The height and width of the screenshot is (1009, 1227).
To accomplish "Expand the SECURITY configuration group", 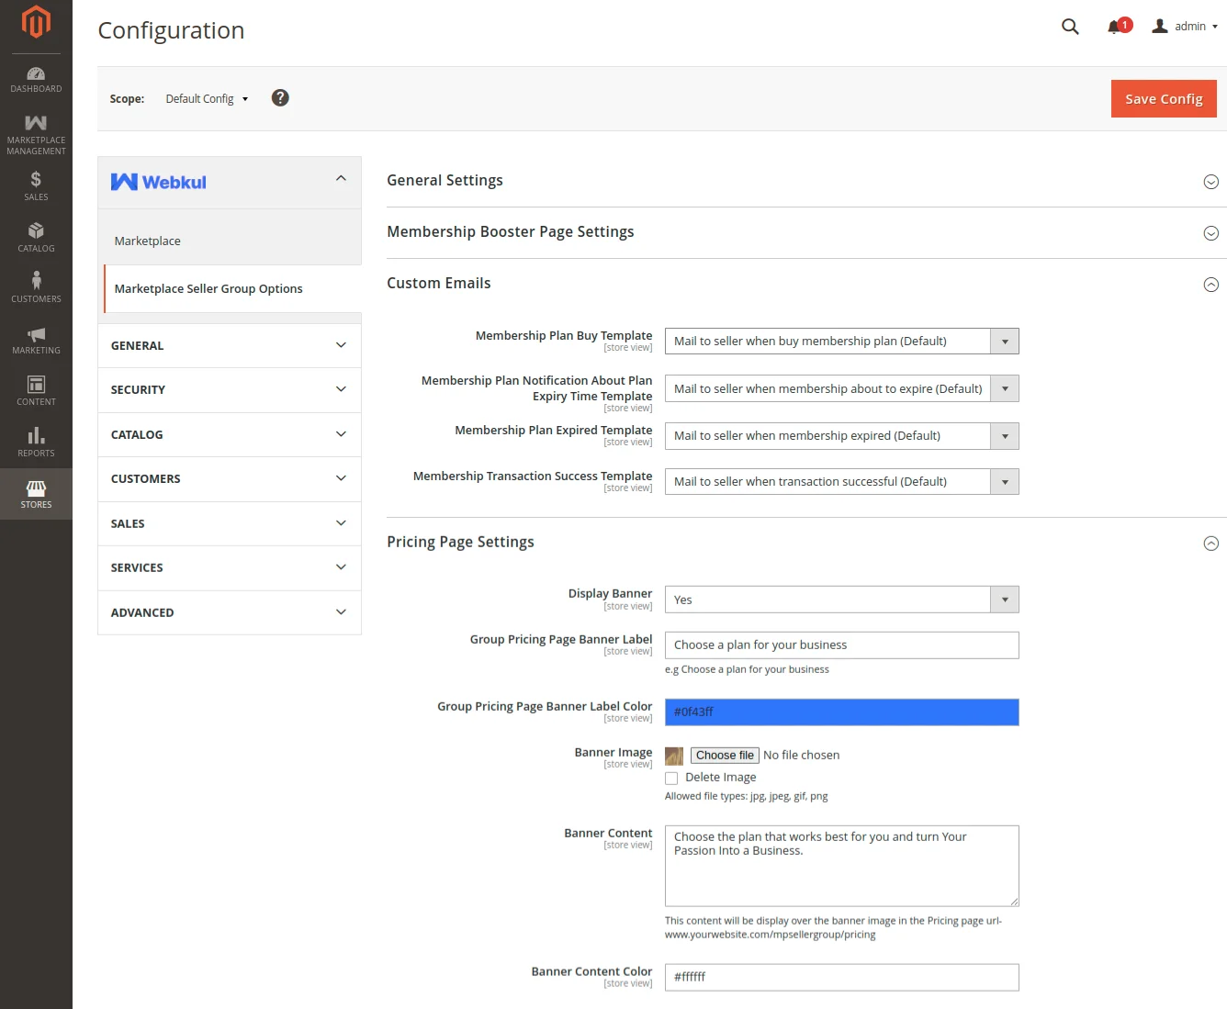I will tap(228, 389).
